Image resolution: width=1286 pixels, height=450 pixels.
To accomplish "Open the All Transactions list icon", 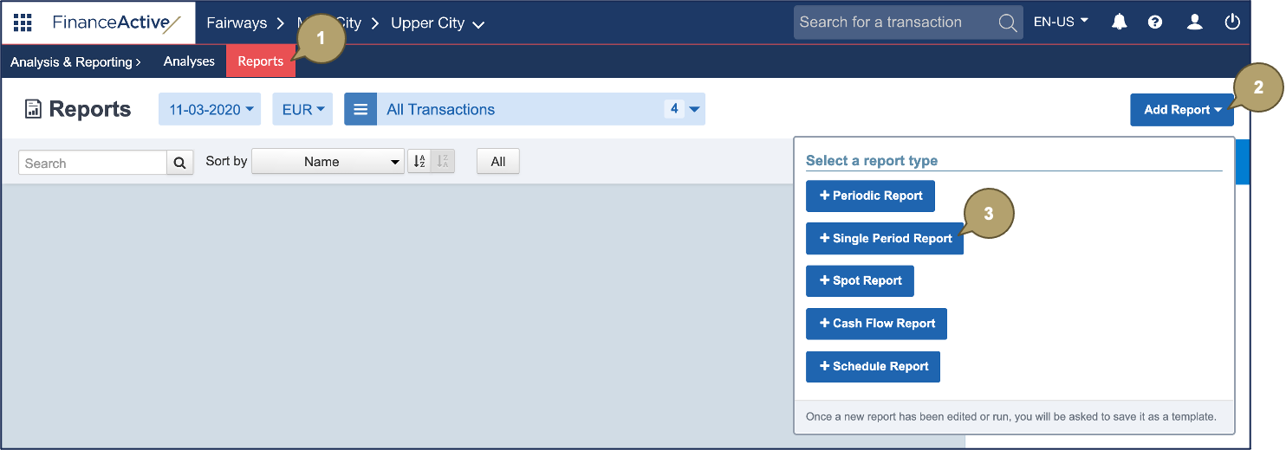I will click(x=360, y=110).
